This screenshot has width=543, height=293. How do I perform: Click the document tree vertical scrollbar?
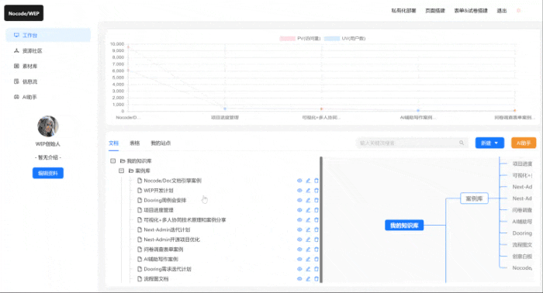(x=321, y=219)
